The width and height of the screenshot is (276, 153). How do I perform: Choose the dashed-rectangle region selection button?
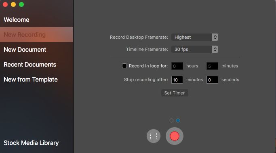pos(154,136)
